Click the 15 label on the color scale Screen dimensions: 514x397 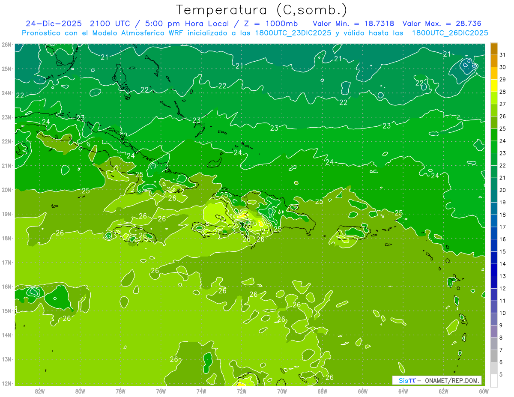502,251
